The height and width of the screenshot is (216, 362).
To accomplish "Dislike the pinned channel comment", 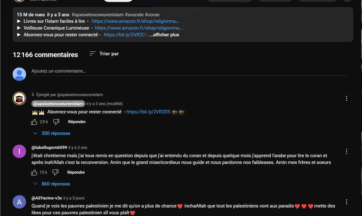I will (x=56, y=122).
